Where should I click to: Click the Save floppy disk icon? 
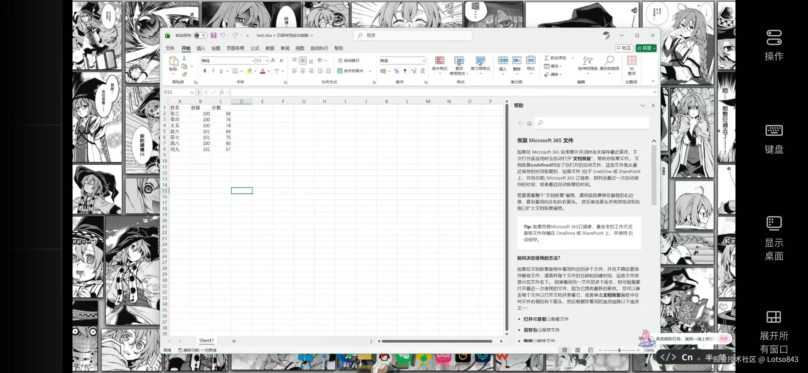(214, 36)
